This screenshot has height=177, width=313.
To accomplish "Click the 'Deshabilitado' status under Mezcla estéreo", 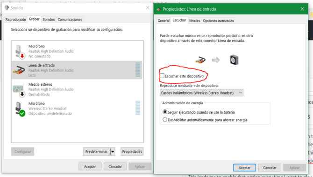I will click(39, 95).
